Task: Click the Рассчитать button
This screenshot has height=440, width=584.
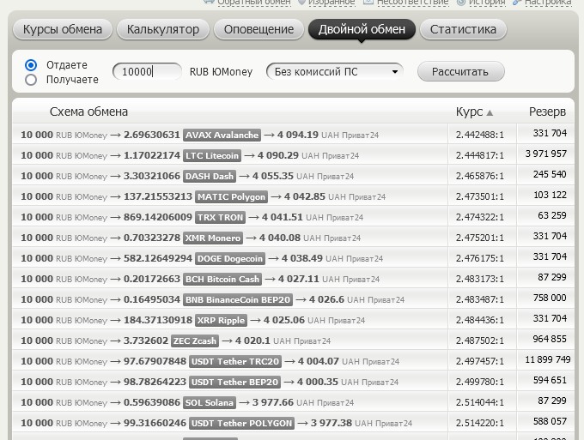Action: 460,71
